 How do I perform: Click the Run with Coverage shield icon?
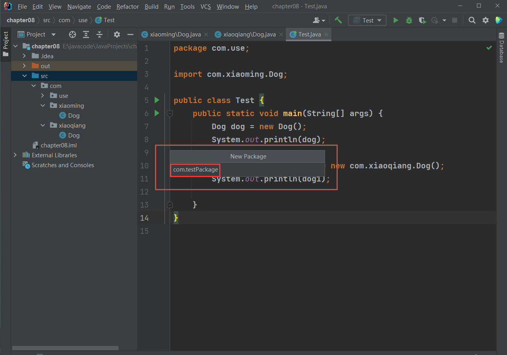[x=422, y=20]
